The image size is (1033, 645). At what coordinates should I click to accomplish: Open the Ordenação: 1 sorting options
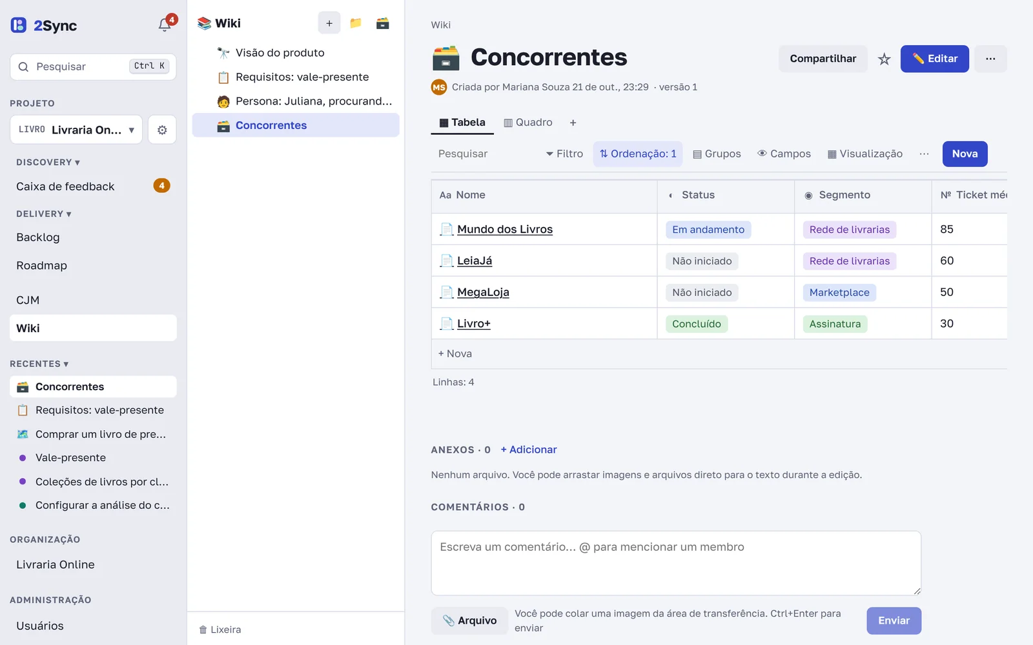638,154
